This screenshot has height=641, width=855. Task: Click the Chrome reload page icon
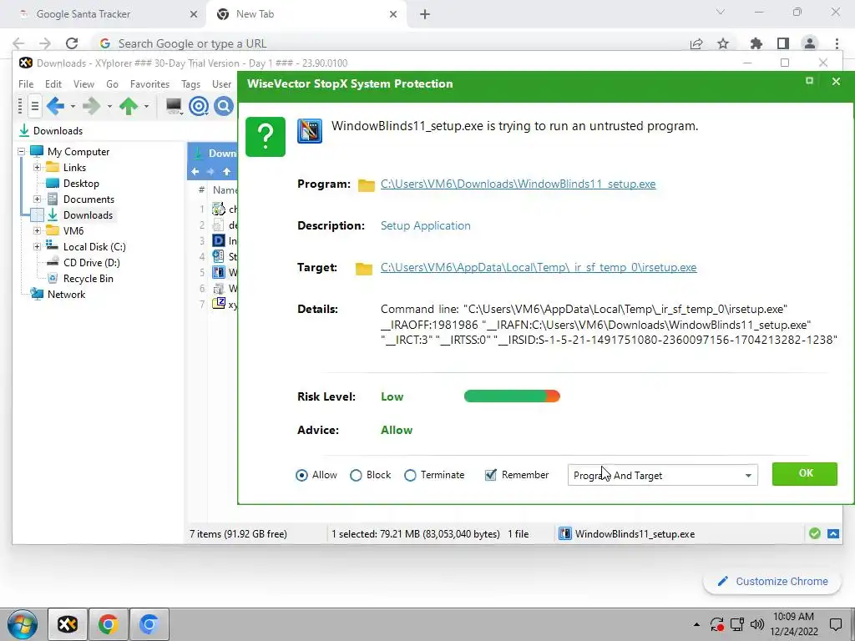(x=72, y=43)
